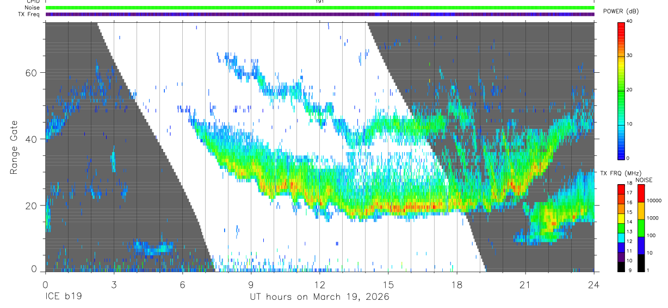Click the green Noise bar above the plot

(x=320, y=8)
